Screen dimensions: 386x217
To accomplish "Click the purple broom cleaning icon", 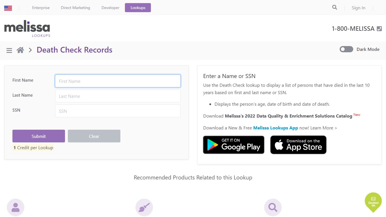I will pyautogui.click(x=144, y=207).
